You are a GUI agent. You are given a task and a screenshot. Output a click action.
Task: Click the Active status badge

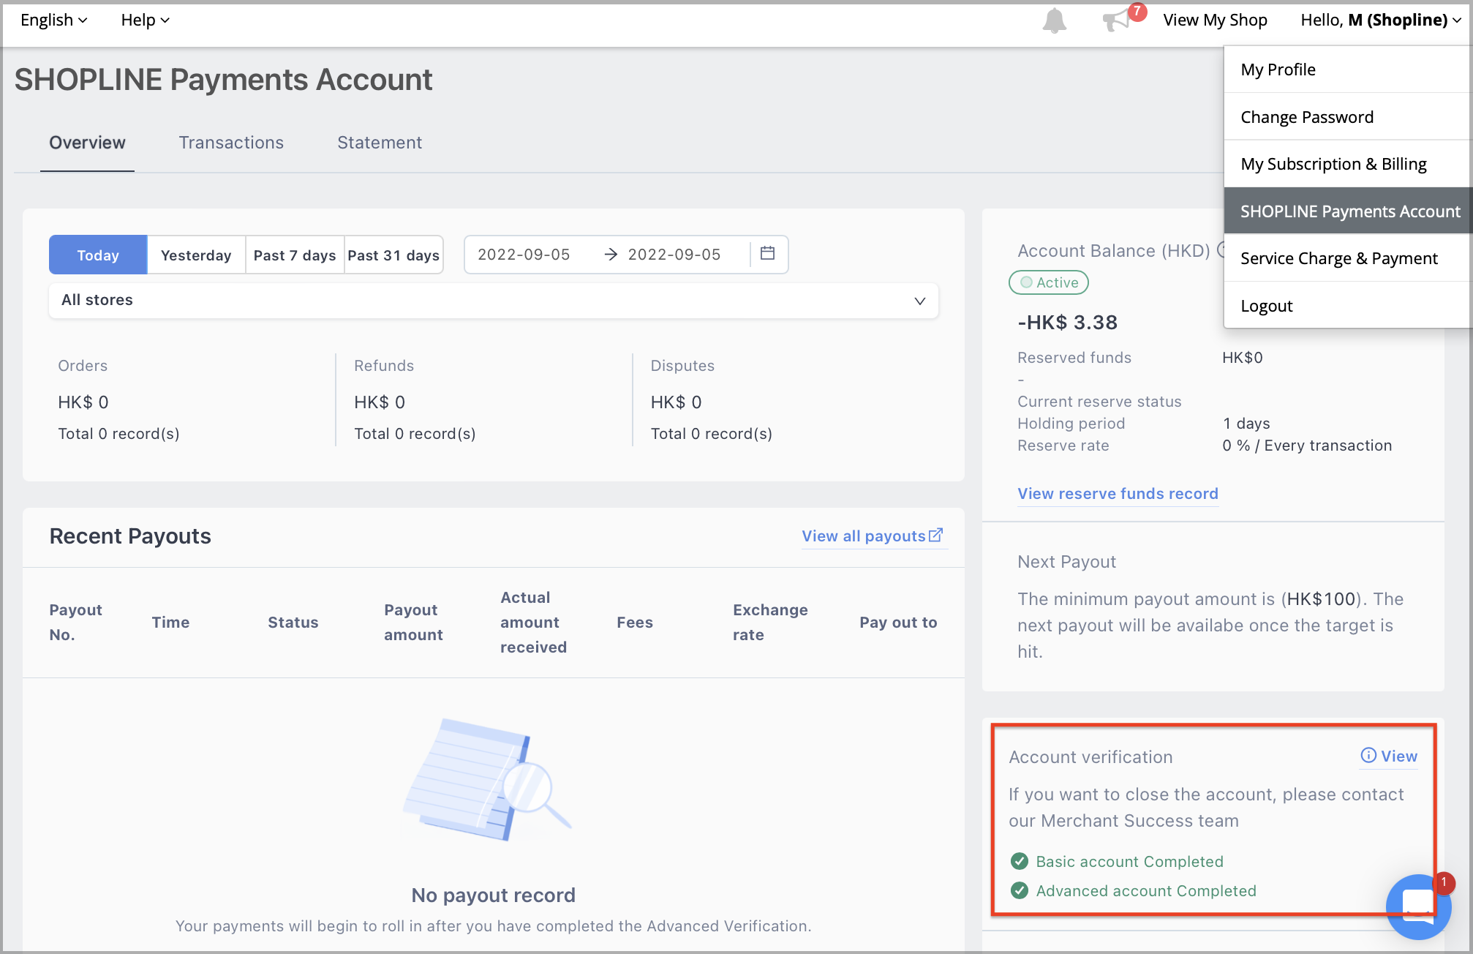[1048, 282]
